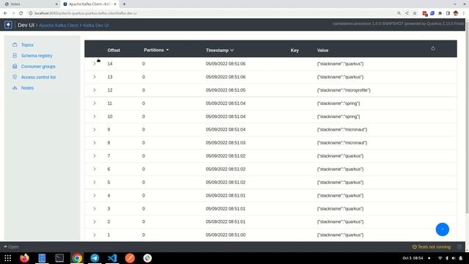Open Consumer groups in the sidebar

pyautogui.click(x=38, y=67)
